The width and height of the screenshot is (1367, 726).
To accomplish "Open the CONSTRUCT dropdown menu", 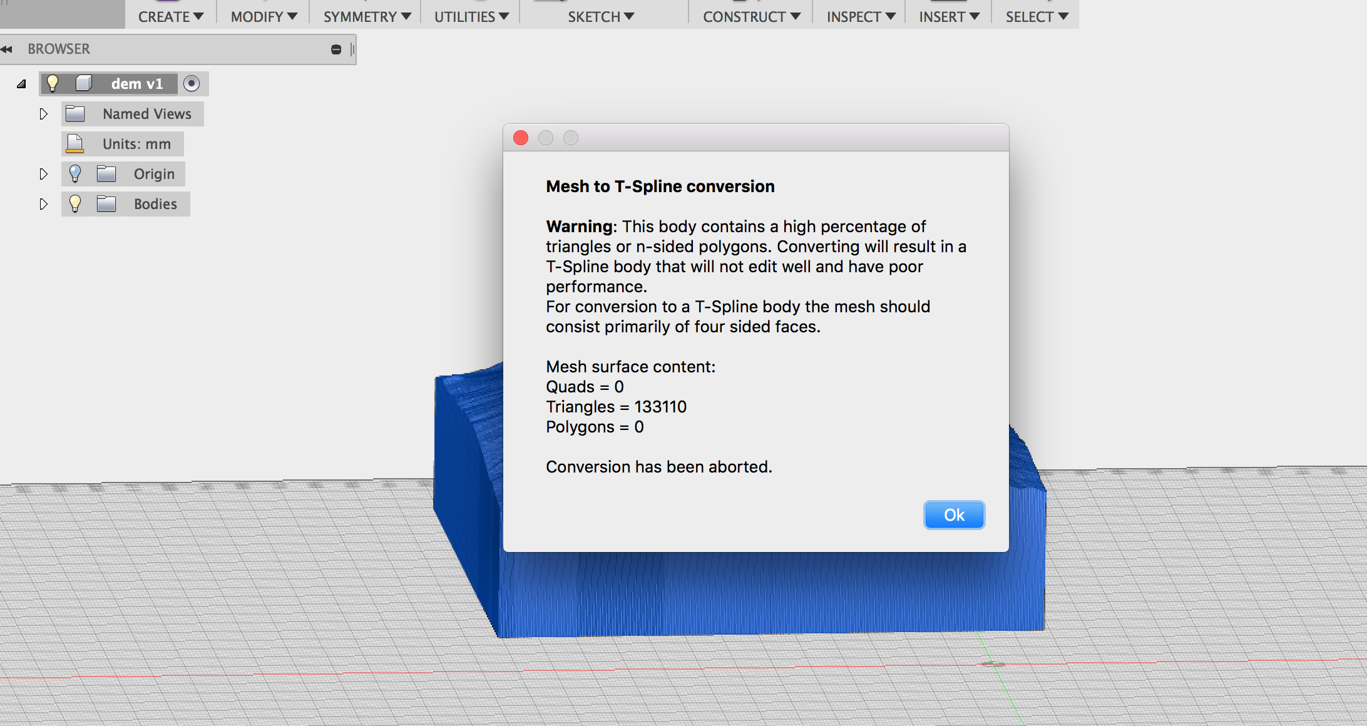I will tap(751, 17).
